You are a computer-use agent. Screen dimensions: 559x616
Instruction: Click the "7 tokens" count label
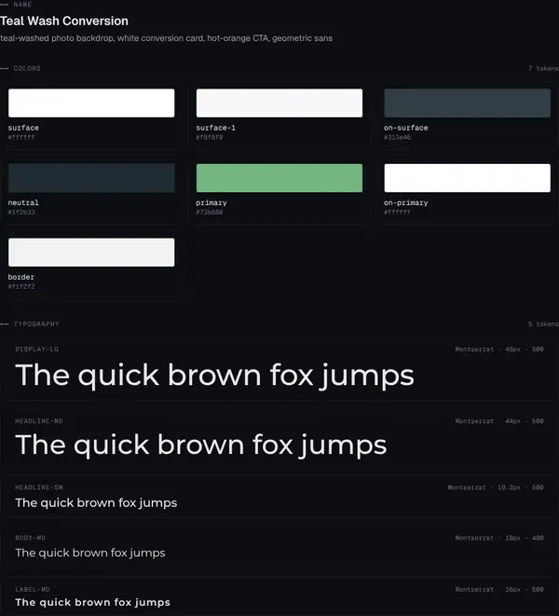pos(543,68)
